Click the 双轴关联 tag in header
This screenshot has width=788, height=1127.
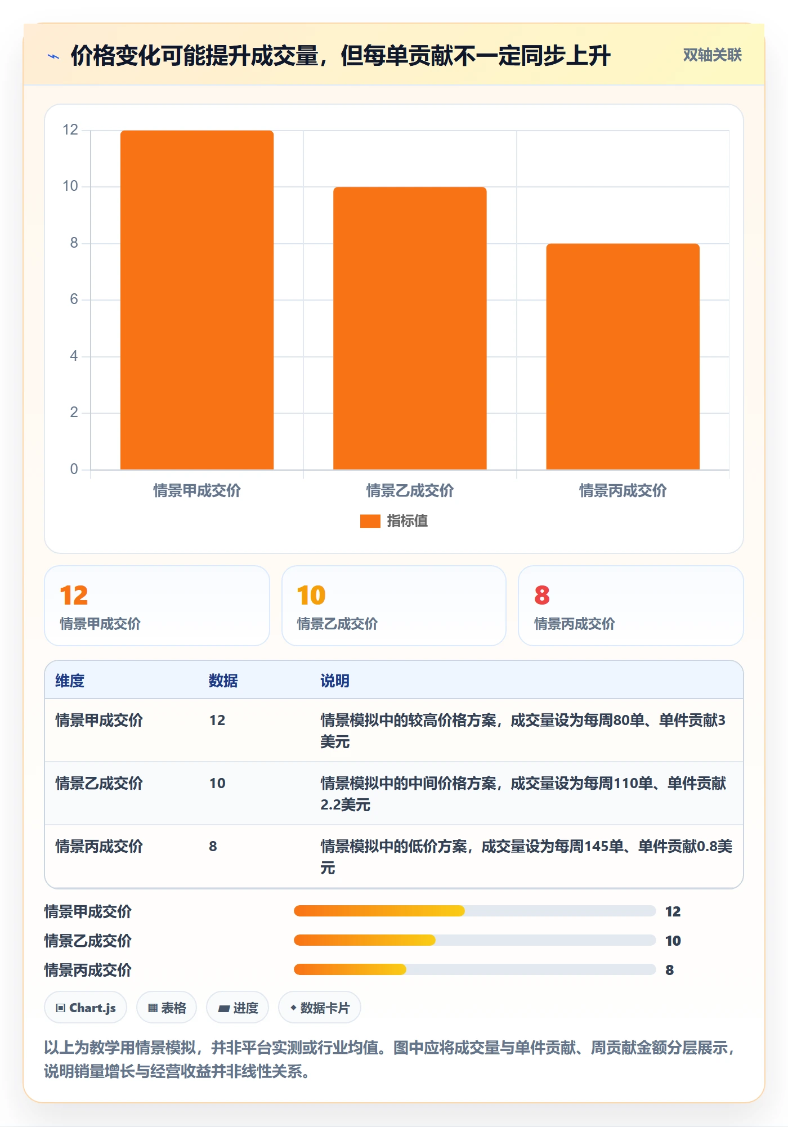[712, 55]
